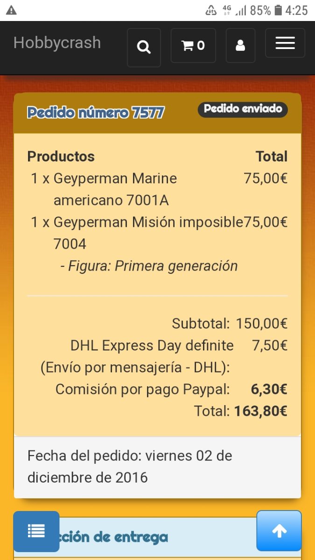Select Geyperman Marine americano 7001A product
This screenshot has height=560, width=315.
(115, 189)
